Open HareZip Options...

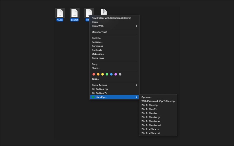(x=158, y=97)
